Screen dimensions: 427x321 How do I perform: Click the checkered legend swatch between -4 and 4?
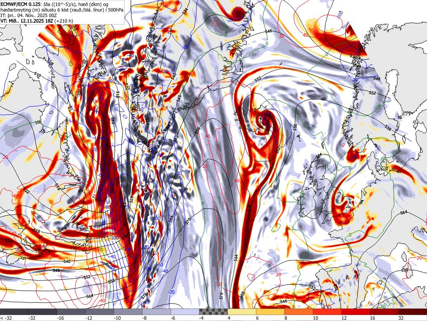tap(213, 312)
